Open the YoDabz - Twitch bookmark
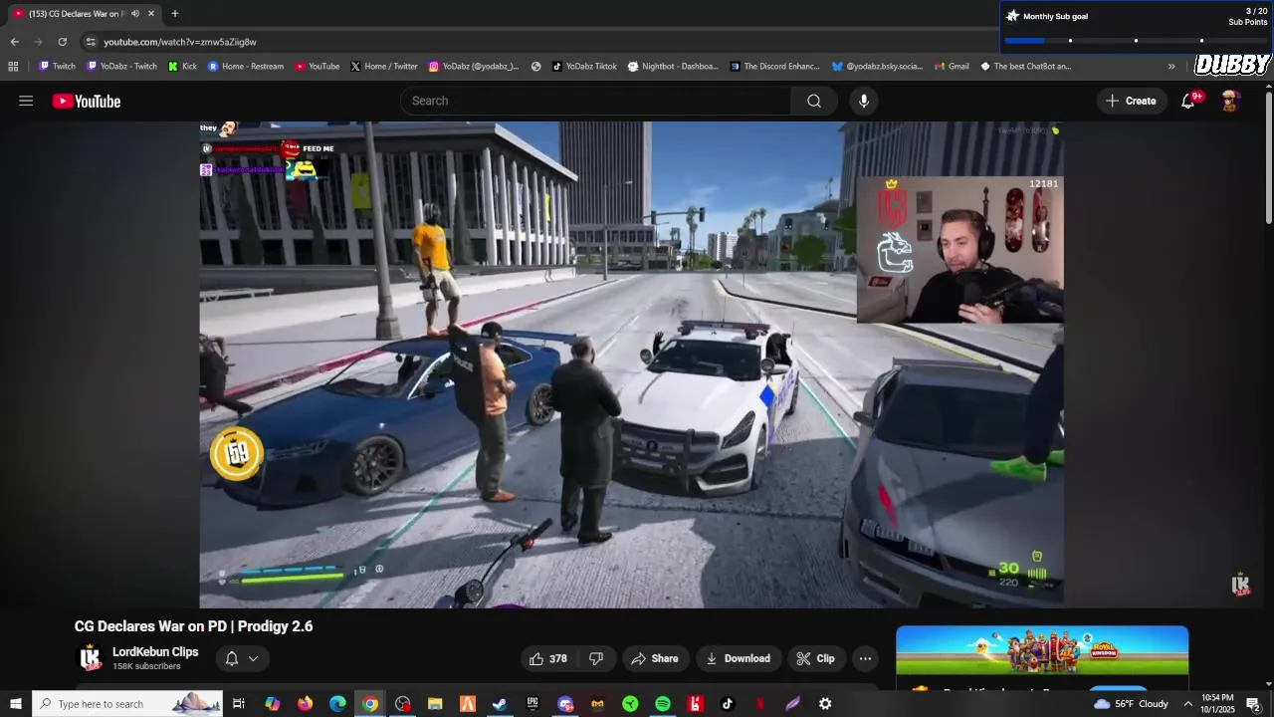Image resolution: width=1274 pixels, height=717 pixels. click(122, 67)
